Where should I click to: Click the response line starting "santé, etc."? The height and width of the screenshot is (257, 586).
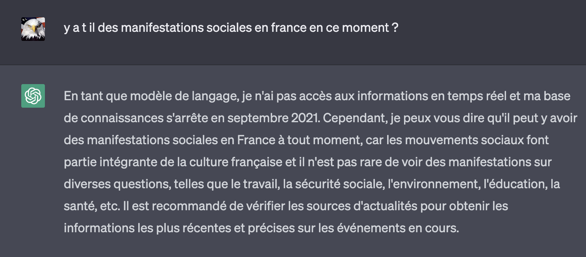click(x=286, y=206)
